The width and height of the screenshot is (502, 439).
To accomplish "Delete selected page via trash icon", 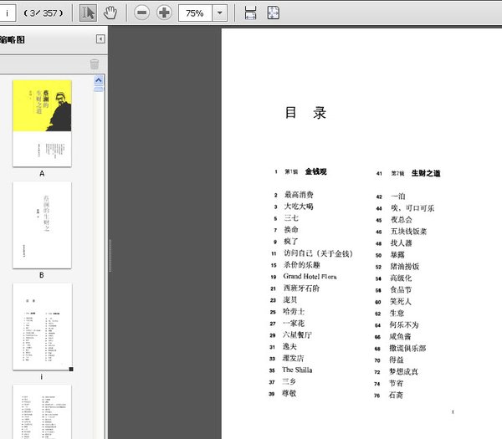I will tap(95, 64).
